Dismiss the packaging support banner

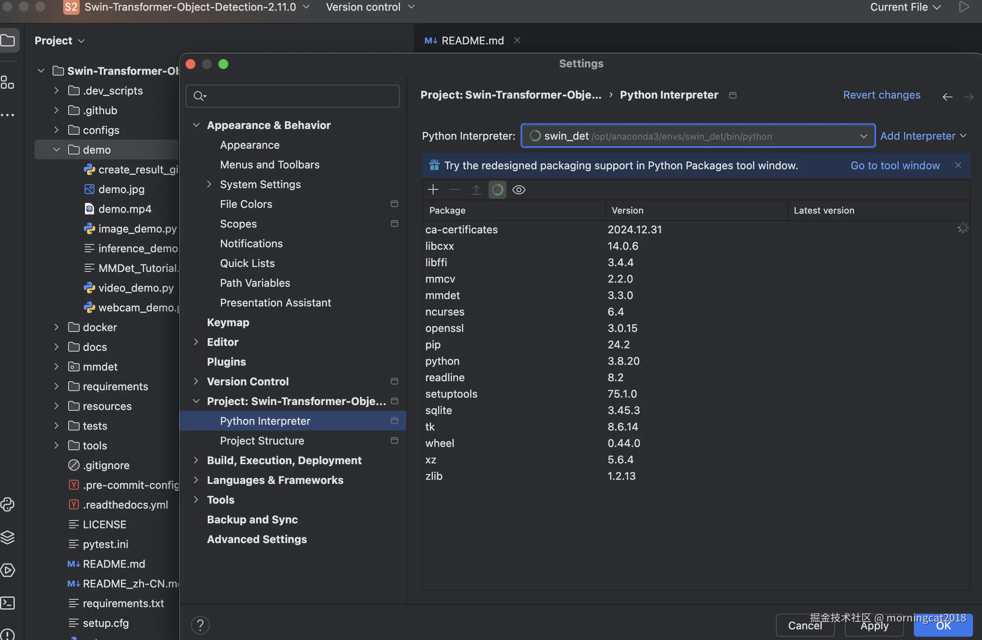[958, 165]
